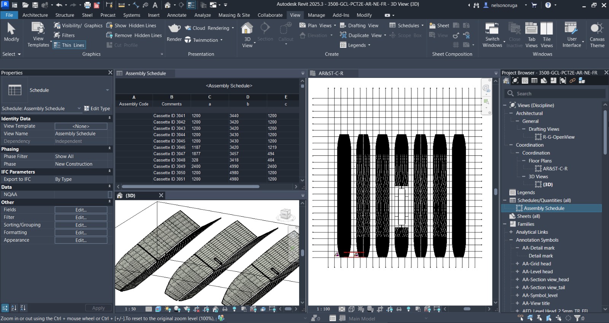This screenshot has width=609, height=323.
Task: Switch to the Architecture ribbon tab
Action: click(x=35, y=15)
